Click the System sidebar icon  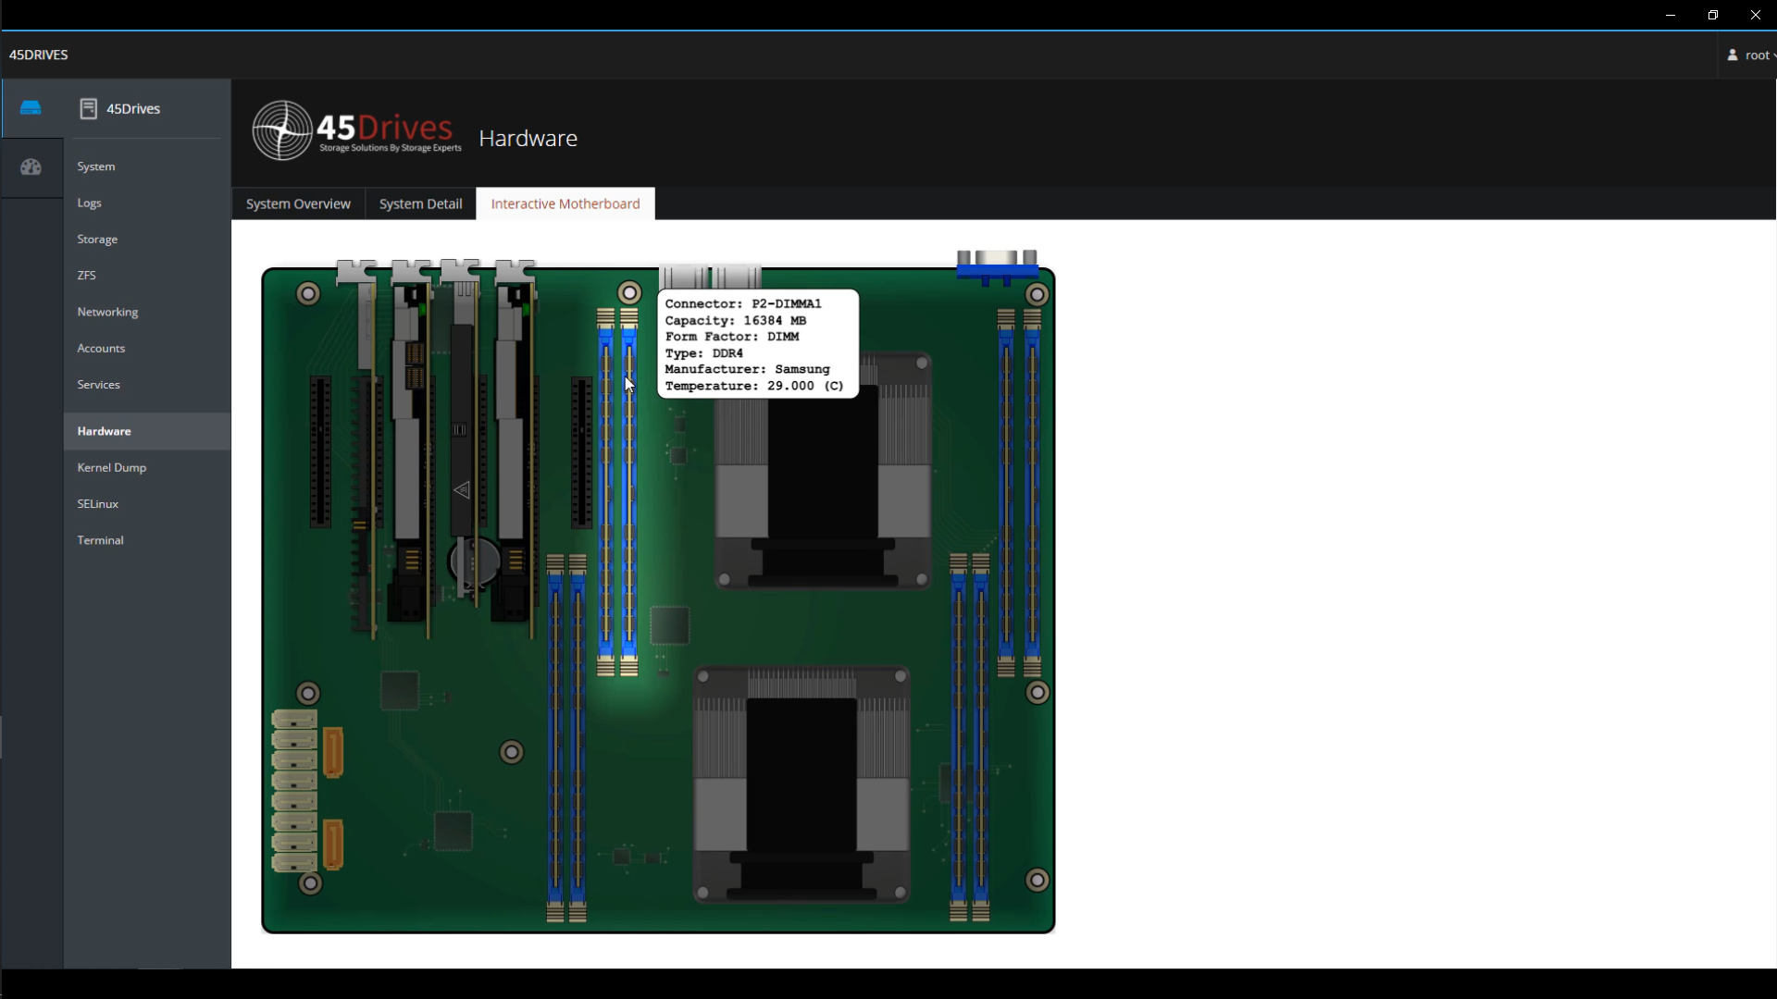click(x=30, y=167)
